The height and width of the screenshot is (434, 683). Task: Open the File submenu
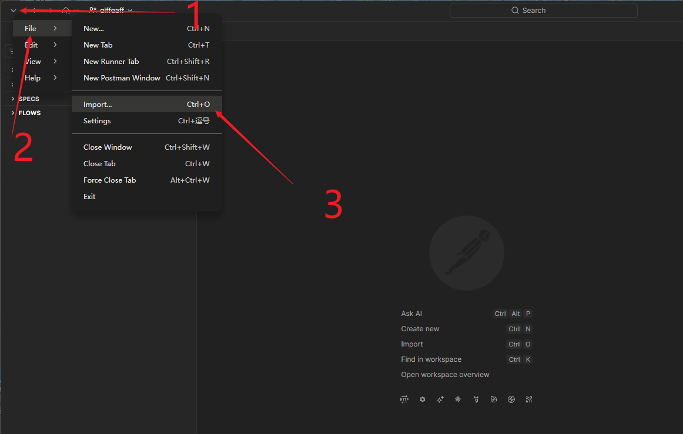click(x=42, y=28)
